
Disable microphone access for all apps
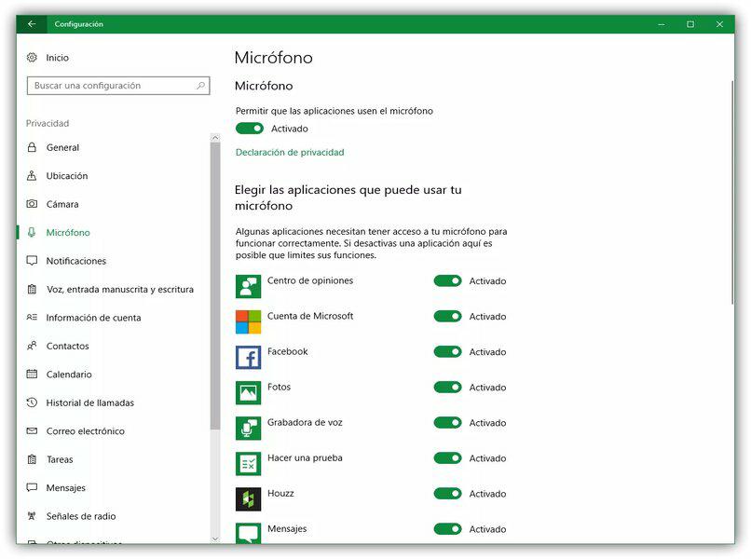pos(251,128)
